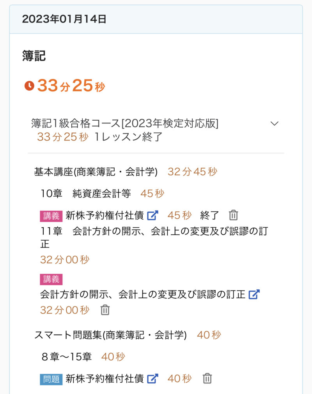Viewport: 312px width, 394px height.
Task: Select the 11章 会計方針の開示 chapter heading
Action: [154, 231]
